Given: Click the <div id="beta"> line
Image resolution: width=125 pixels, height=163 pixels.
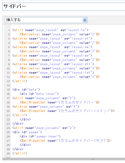Looking at the screenshot, I should tap(26, 90).
